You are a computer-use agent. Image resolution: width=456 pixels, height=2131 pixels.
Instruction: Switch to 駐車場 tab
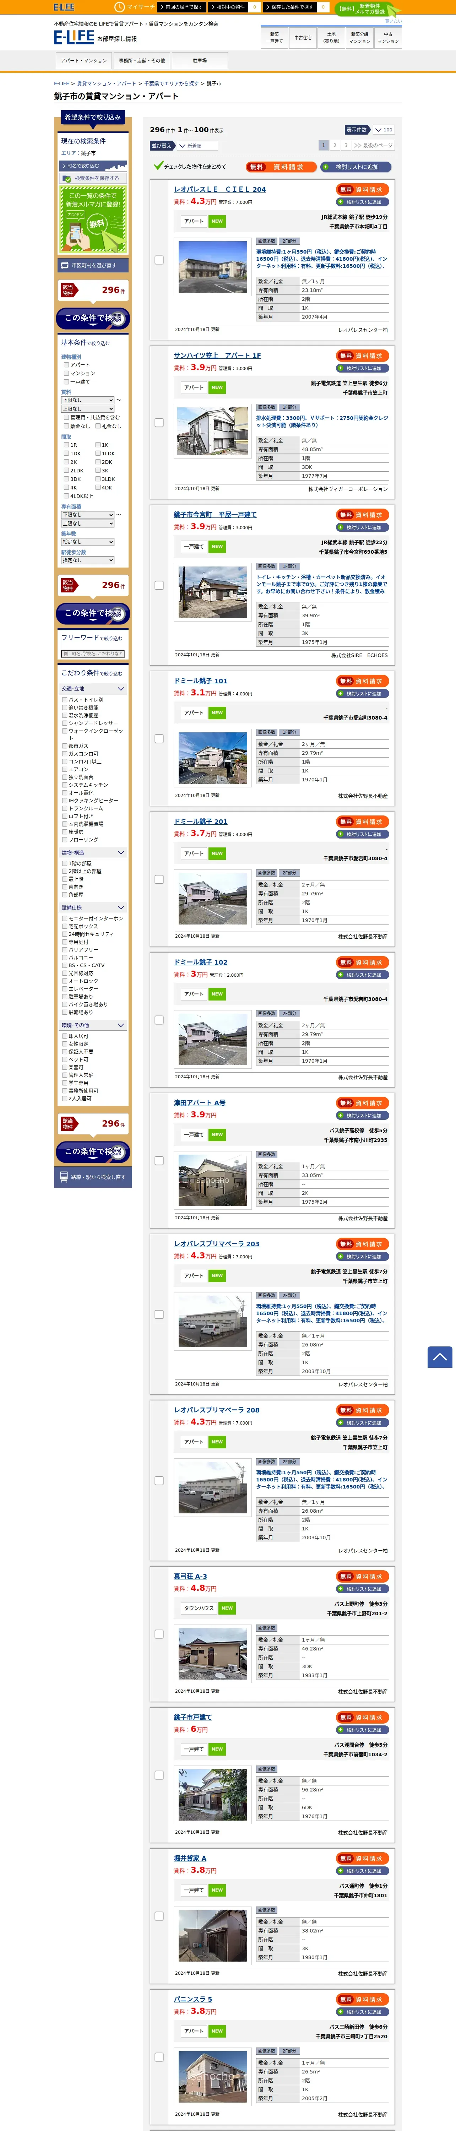pyautogui.click(x=200, y=60)
